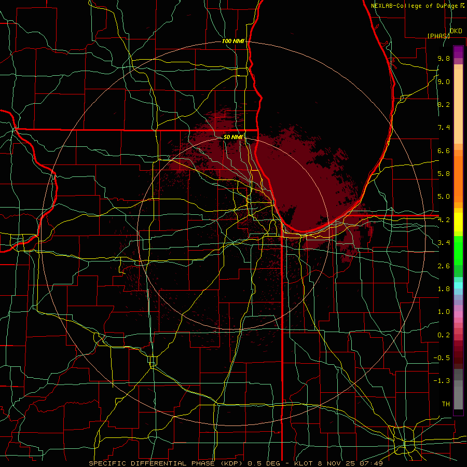The image size is (467, 467).
Task: Click the 'NEXLAB-College of DuPage' credit text
Action: pyautogui.click(x=415, y=6)
